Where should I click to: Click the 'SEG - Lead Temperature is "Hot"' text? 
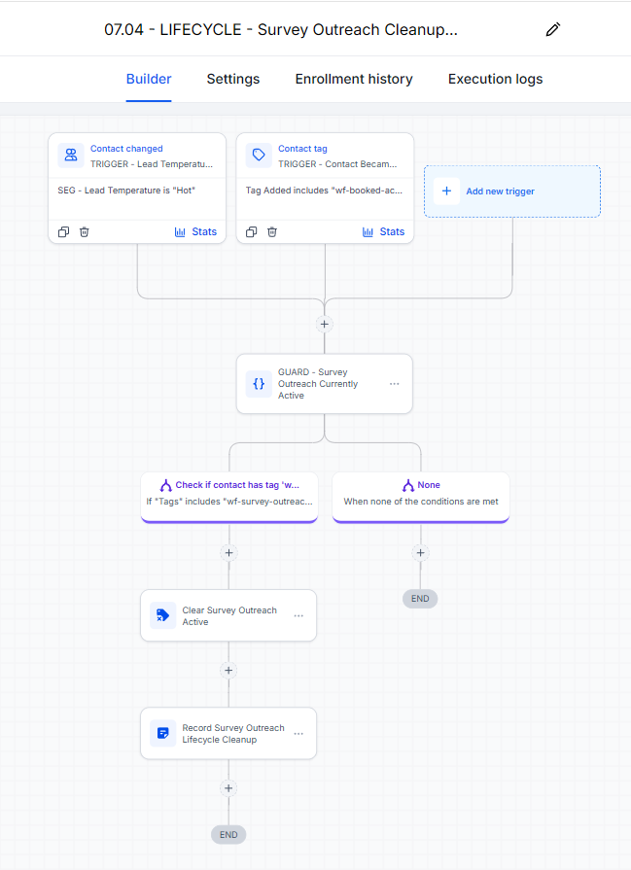click(x=126, y=191)
